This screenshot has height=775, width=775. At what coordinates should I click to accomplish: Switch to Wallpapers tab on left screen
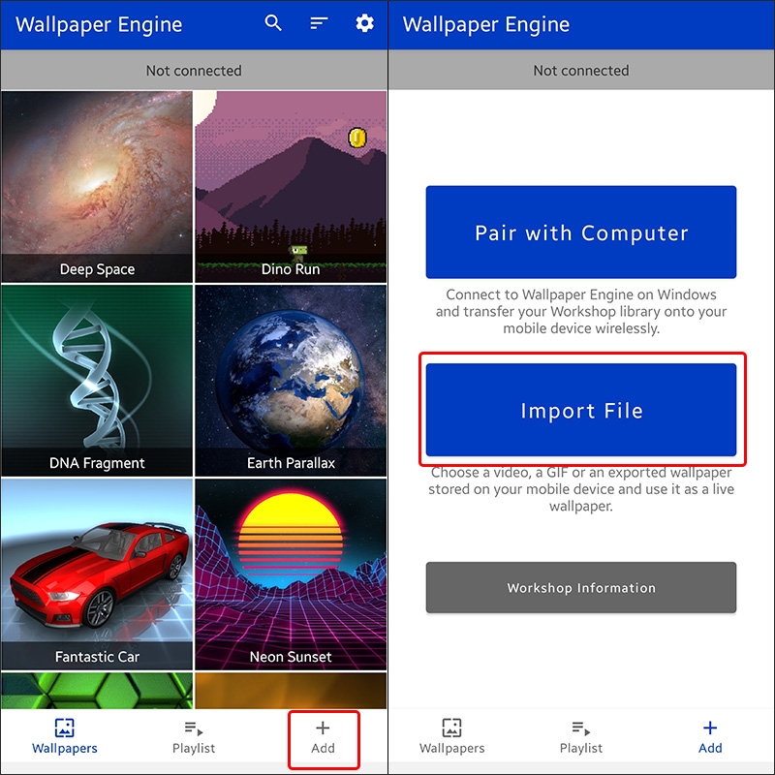(x=65, y=736)
